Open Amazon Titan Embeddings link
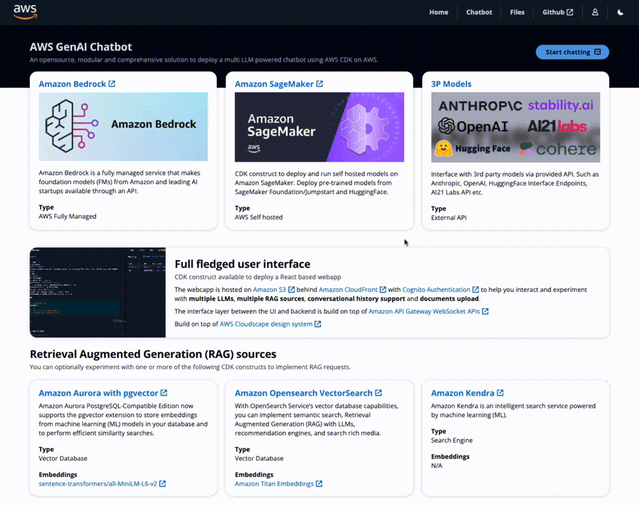The height and width of the screenshot is (505, 639). pyautogui.click(x=274, y=484)
